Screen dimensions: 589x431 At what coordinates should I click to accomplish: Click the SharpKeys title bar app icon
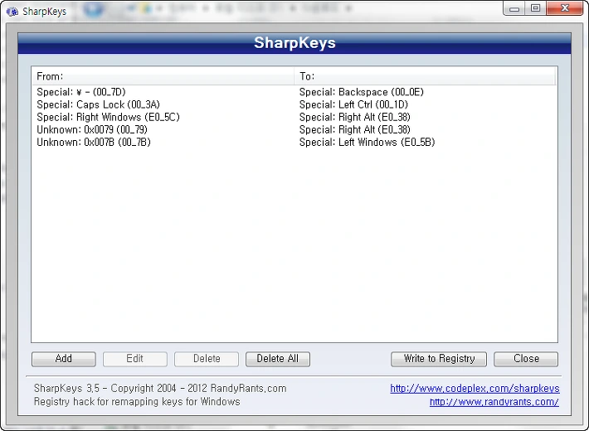click(x=12, y=12)
